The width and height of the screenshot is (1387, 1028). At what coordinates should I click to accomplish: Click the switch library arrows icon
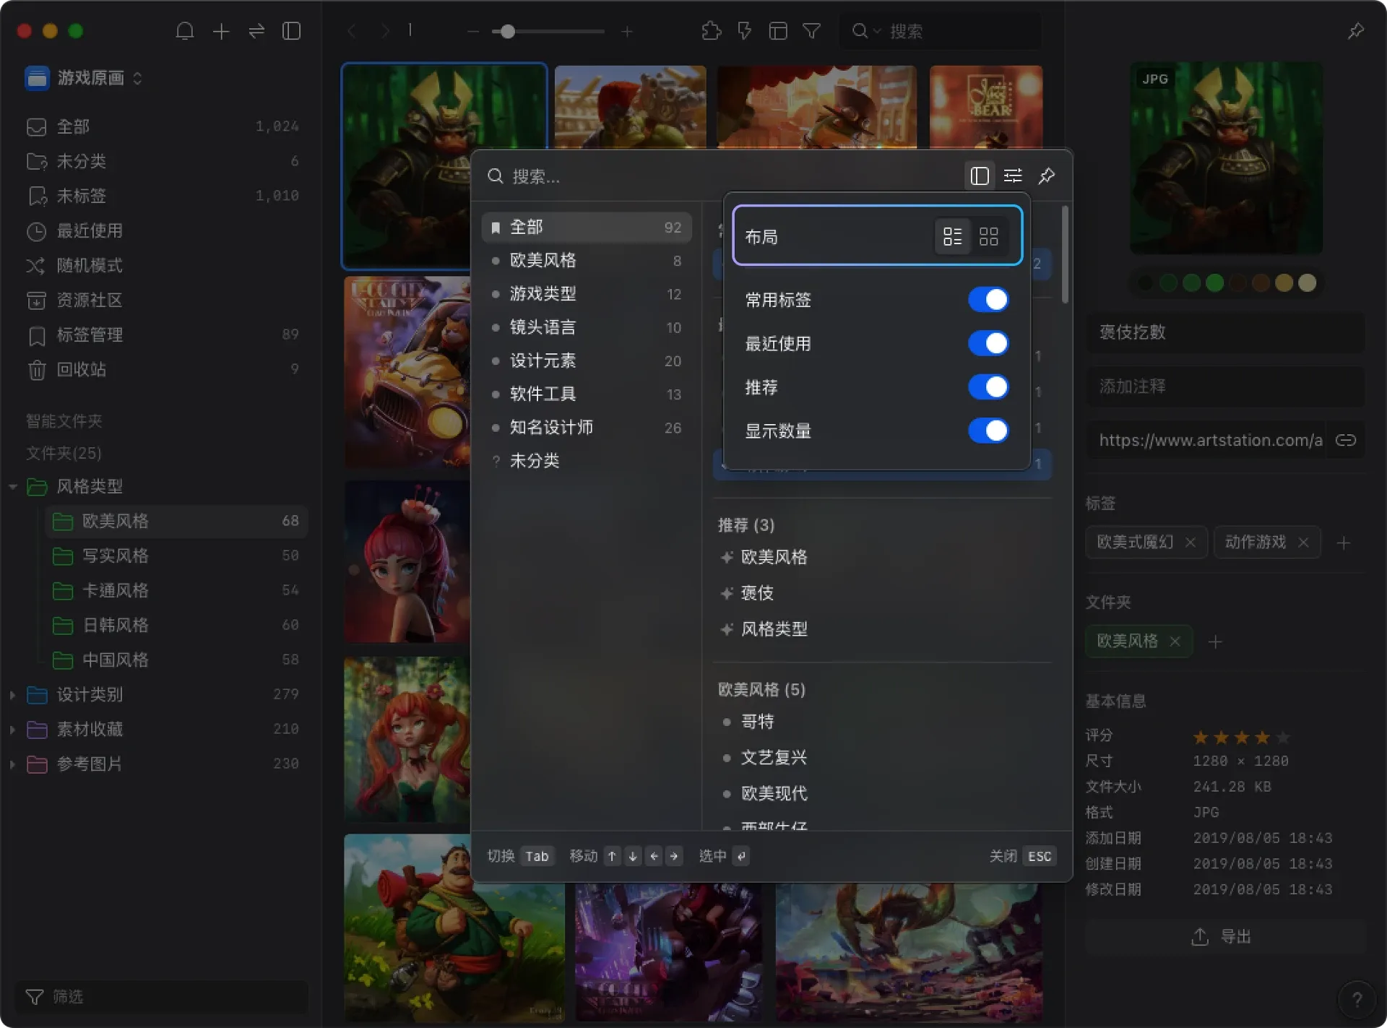pos(256,31)
